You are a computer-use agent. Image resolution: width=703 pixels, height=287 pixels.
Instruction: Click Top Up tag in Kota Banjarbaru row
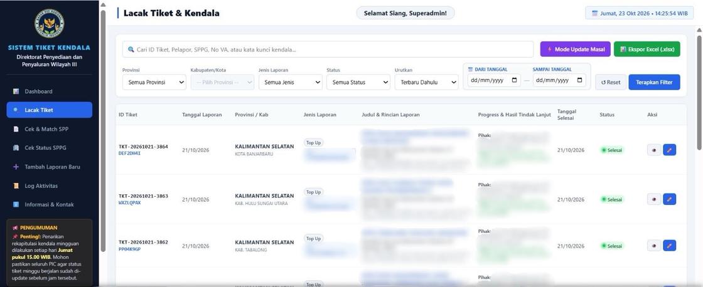pyautogui.click(x=313, y=143)
